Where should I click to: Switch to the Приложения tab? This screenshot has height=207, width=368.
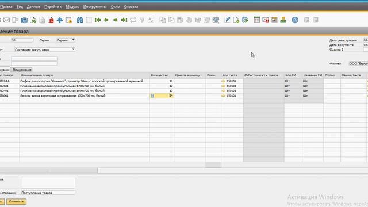click(22, 70)
